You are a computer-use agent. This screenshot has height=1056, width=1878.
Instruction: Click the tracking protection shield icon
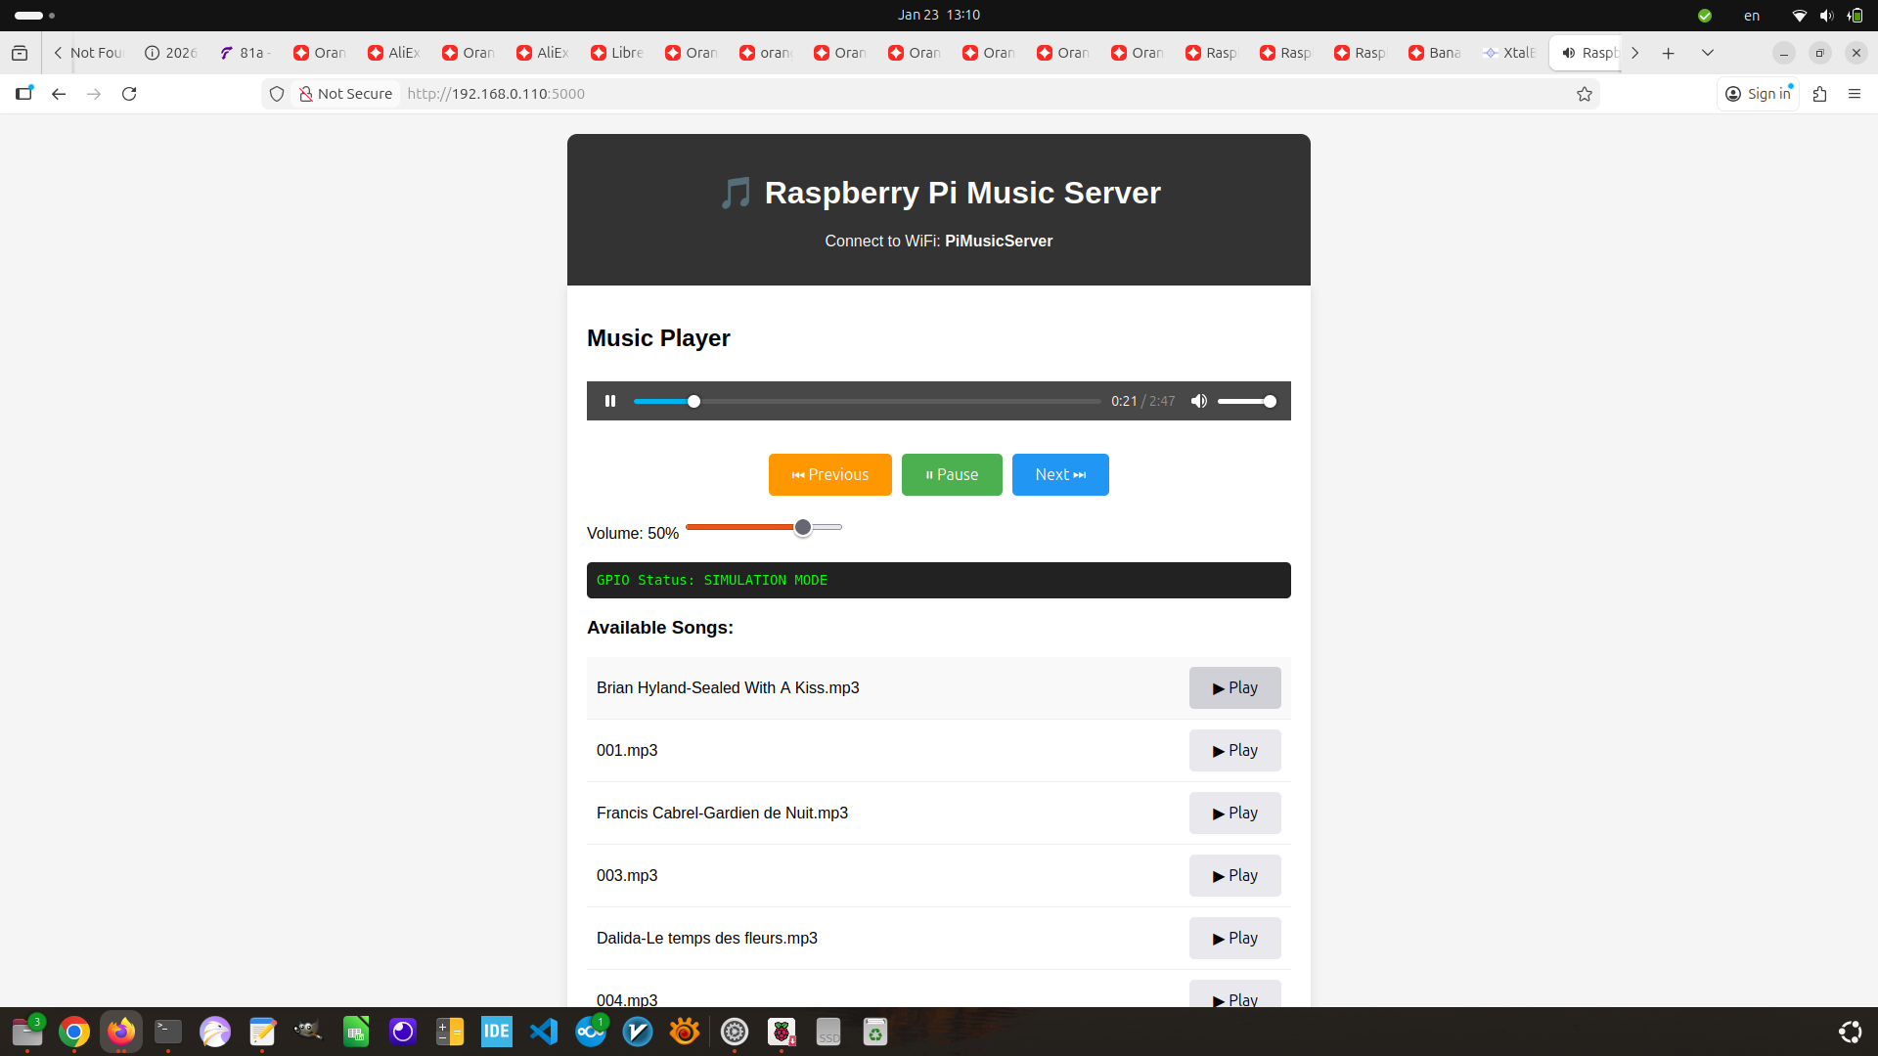[277, 94]
